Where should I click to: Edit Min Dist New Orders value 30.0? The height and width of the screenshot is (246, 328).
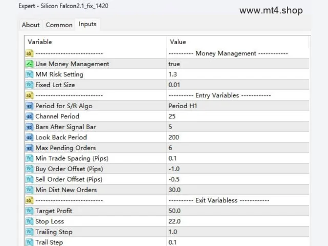tap(174, 190)
